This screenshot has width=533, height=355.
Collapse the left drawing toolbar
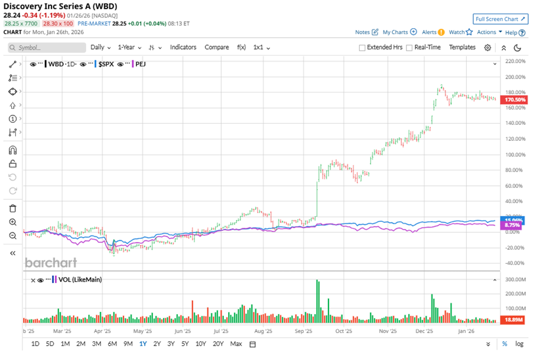[x=12, y=253]
